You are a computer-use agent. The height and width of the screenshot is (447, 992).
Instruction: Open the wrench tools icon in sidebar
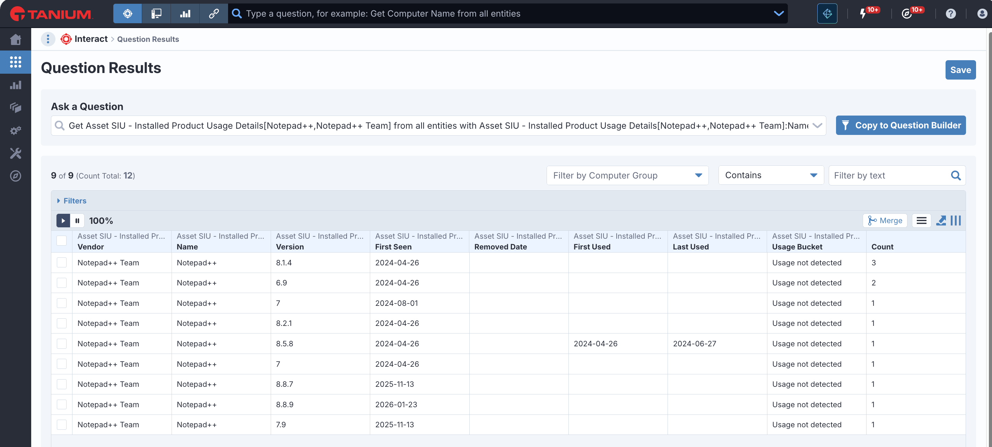pyautogui.click(x=15, y=153)
